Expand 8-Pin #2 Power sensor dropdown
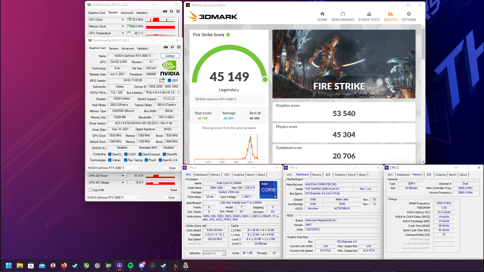 [x=123, y=176]
